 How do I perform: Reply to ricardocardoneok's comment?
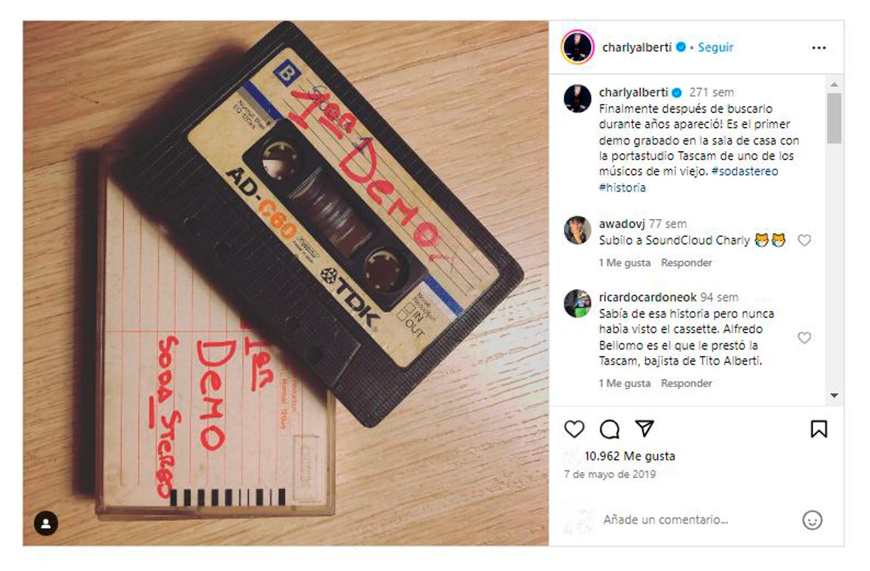click(686, 383)
